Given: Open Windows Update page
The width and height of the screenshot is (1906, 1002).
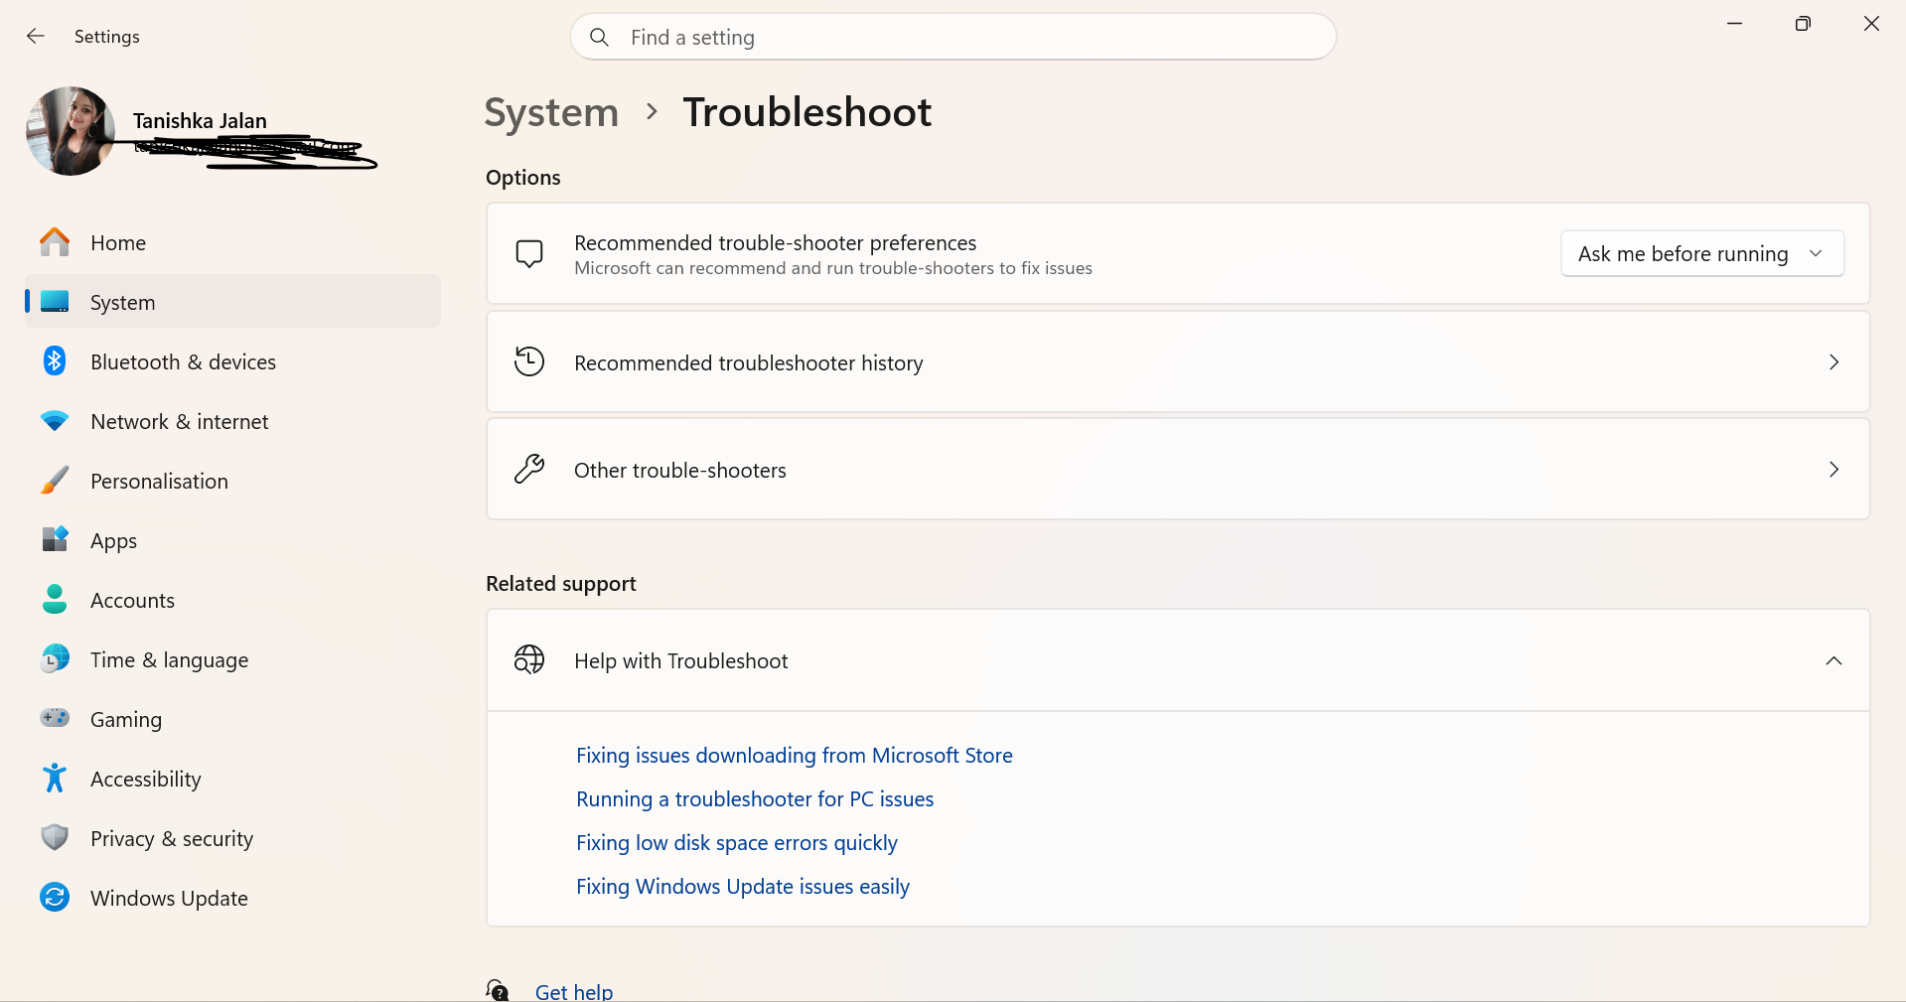Looking at the screenshot, I should [x=232, y=898].
